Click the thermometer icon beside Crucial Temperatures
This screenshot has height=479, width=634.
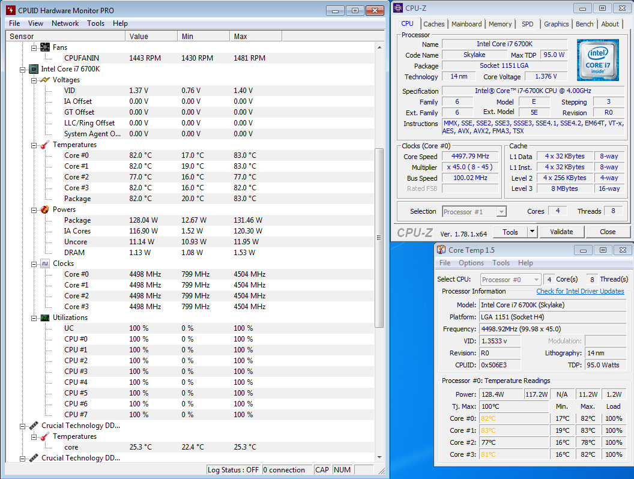(45, 436)
